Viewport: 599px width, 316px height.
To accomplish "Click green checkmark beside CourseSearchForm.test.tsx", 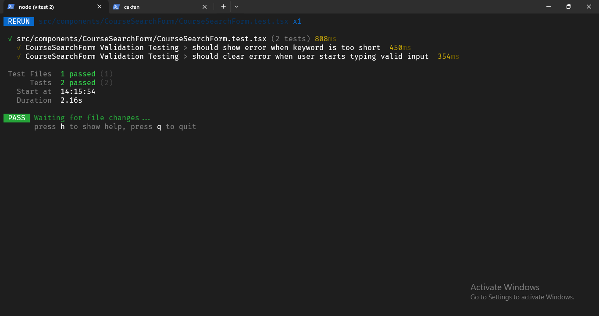I will [x=10, y=39].
